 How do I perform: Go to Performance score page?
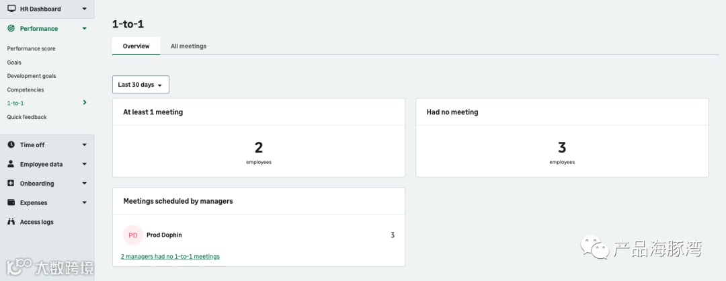pos(31,48)
